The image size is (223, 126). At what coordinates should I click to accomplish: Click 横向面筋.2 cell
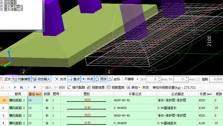tap(18, 123)
